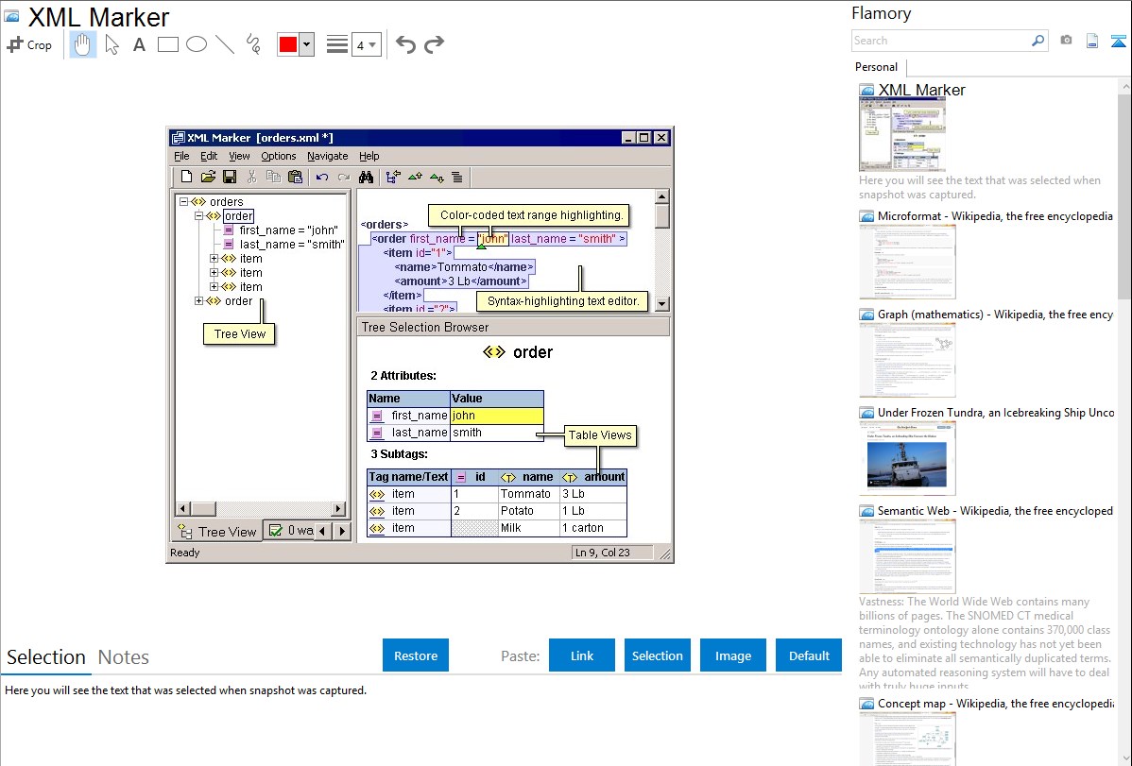1132x766 pixels.
Task: Collapse the orders root node
Action: pyautogui.click(x=184, y=202)
